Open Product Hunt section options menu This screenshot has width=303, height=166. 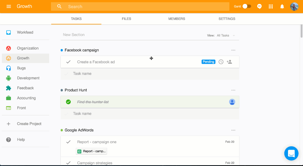233,90
